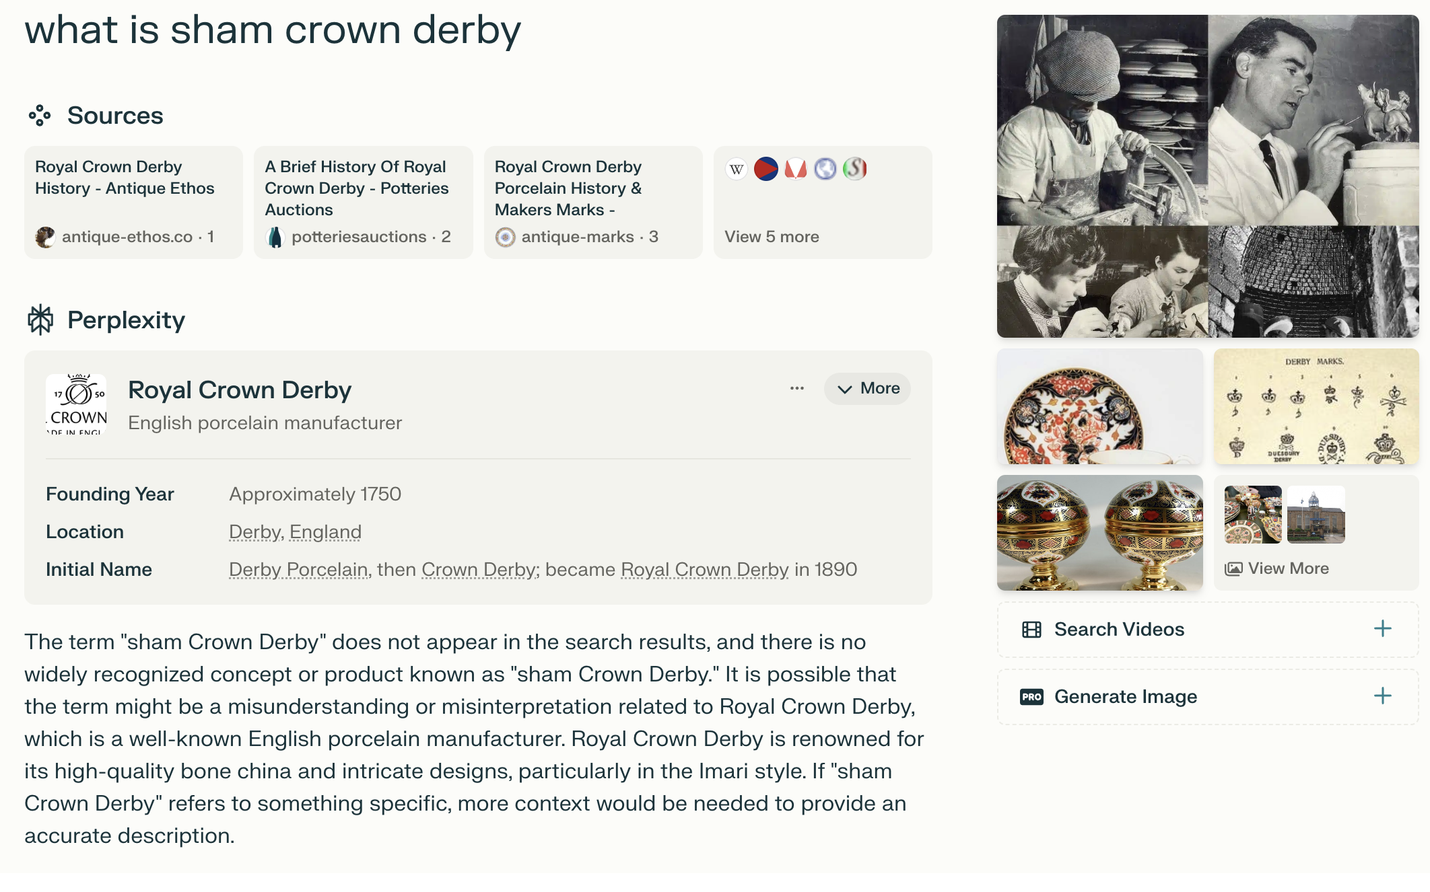The image size is (1430, 892).
Task: Expand the More dropdown on knowledge card
Action: point(867,389)
